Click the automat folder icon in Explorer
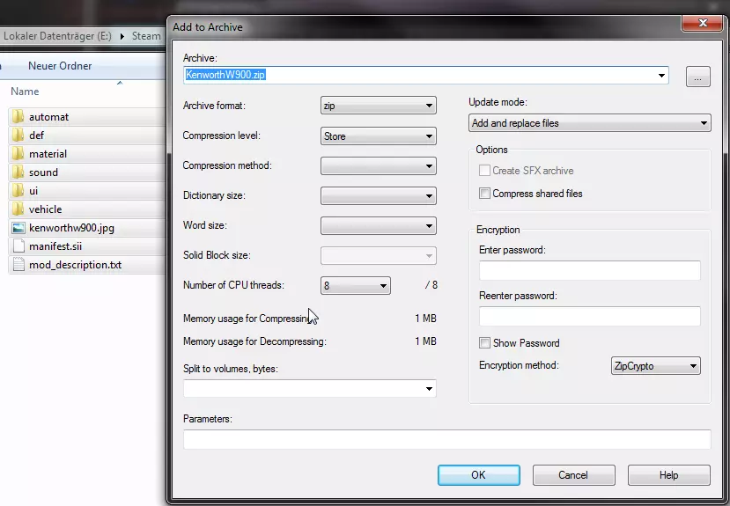This screenshot has width=730, height=506. point(18,117)
